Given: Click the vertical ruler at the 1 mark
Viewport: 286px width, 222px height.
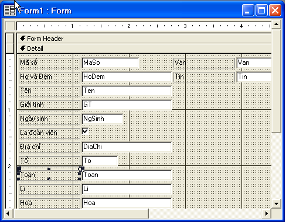Looking at the screenshot, I should click(x=9, y=110).
